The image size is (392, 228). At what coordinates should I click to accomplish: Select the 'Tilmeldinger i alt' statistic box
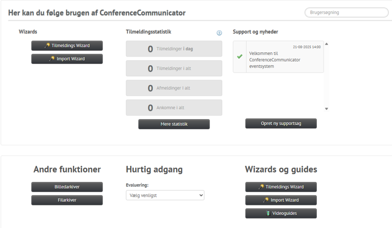(174, 69)
